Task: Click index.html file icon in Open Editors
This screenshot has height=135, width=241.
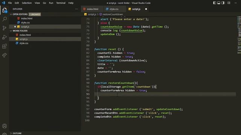Action: click(18, 18)
